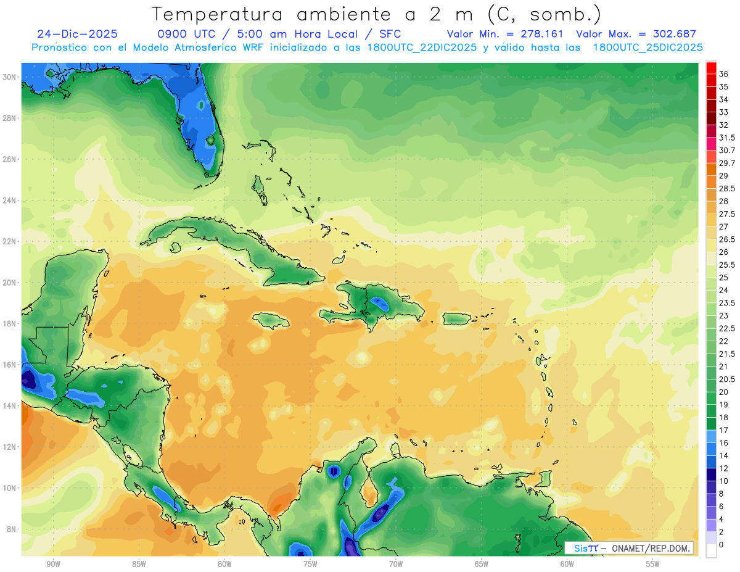Click the "17" colorbar label
This screenshot has width=740, height=572.
click(x=723, y=430)
